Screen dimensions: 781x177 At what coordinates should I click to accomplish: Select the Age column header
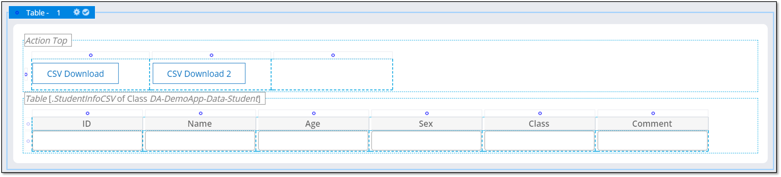pos(313,124)
